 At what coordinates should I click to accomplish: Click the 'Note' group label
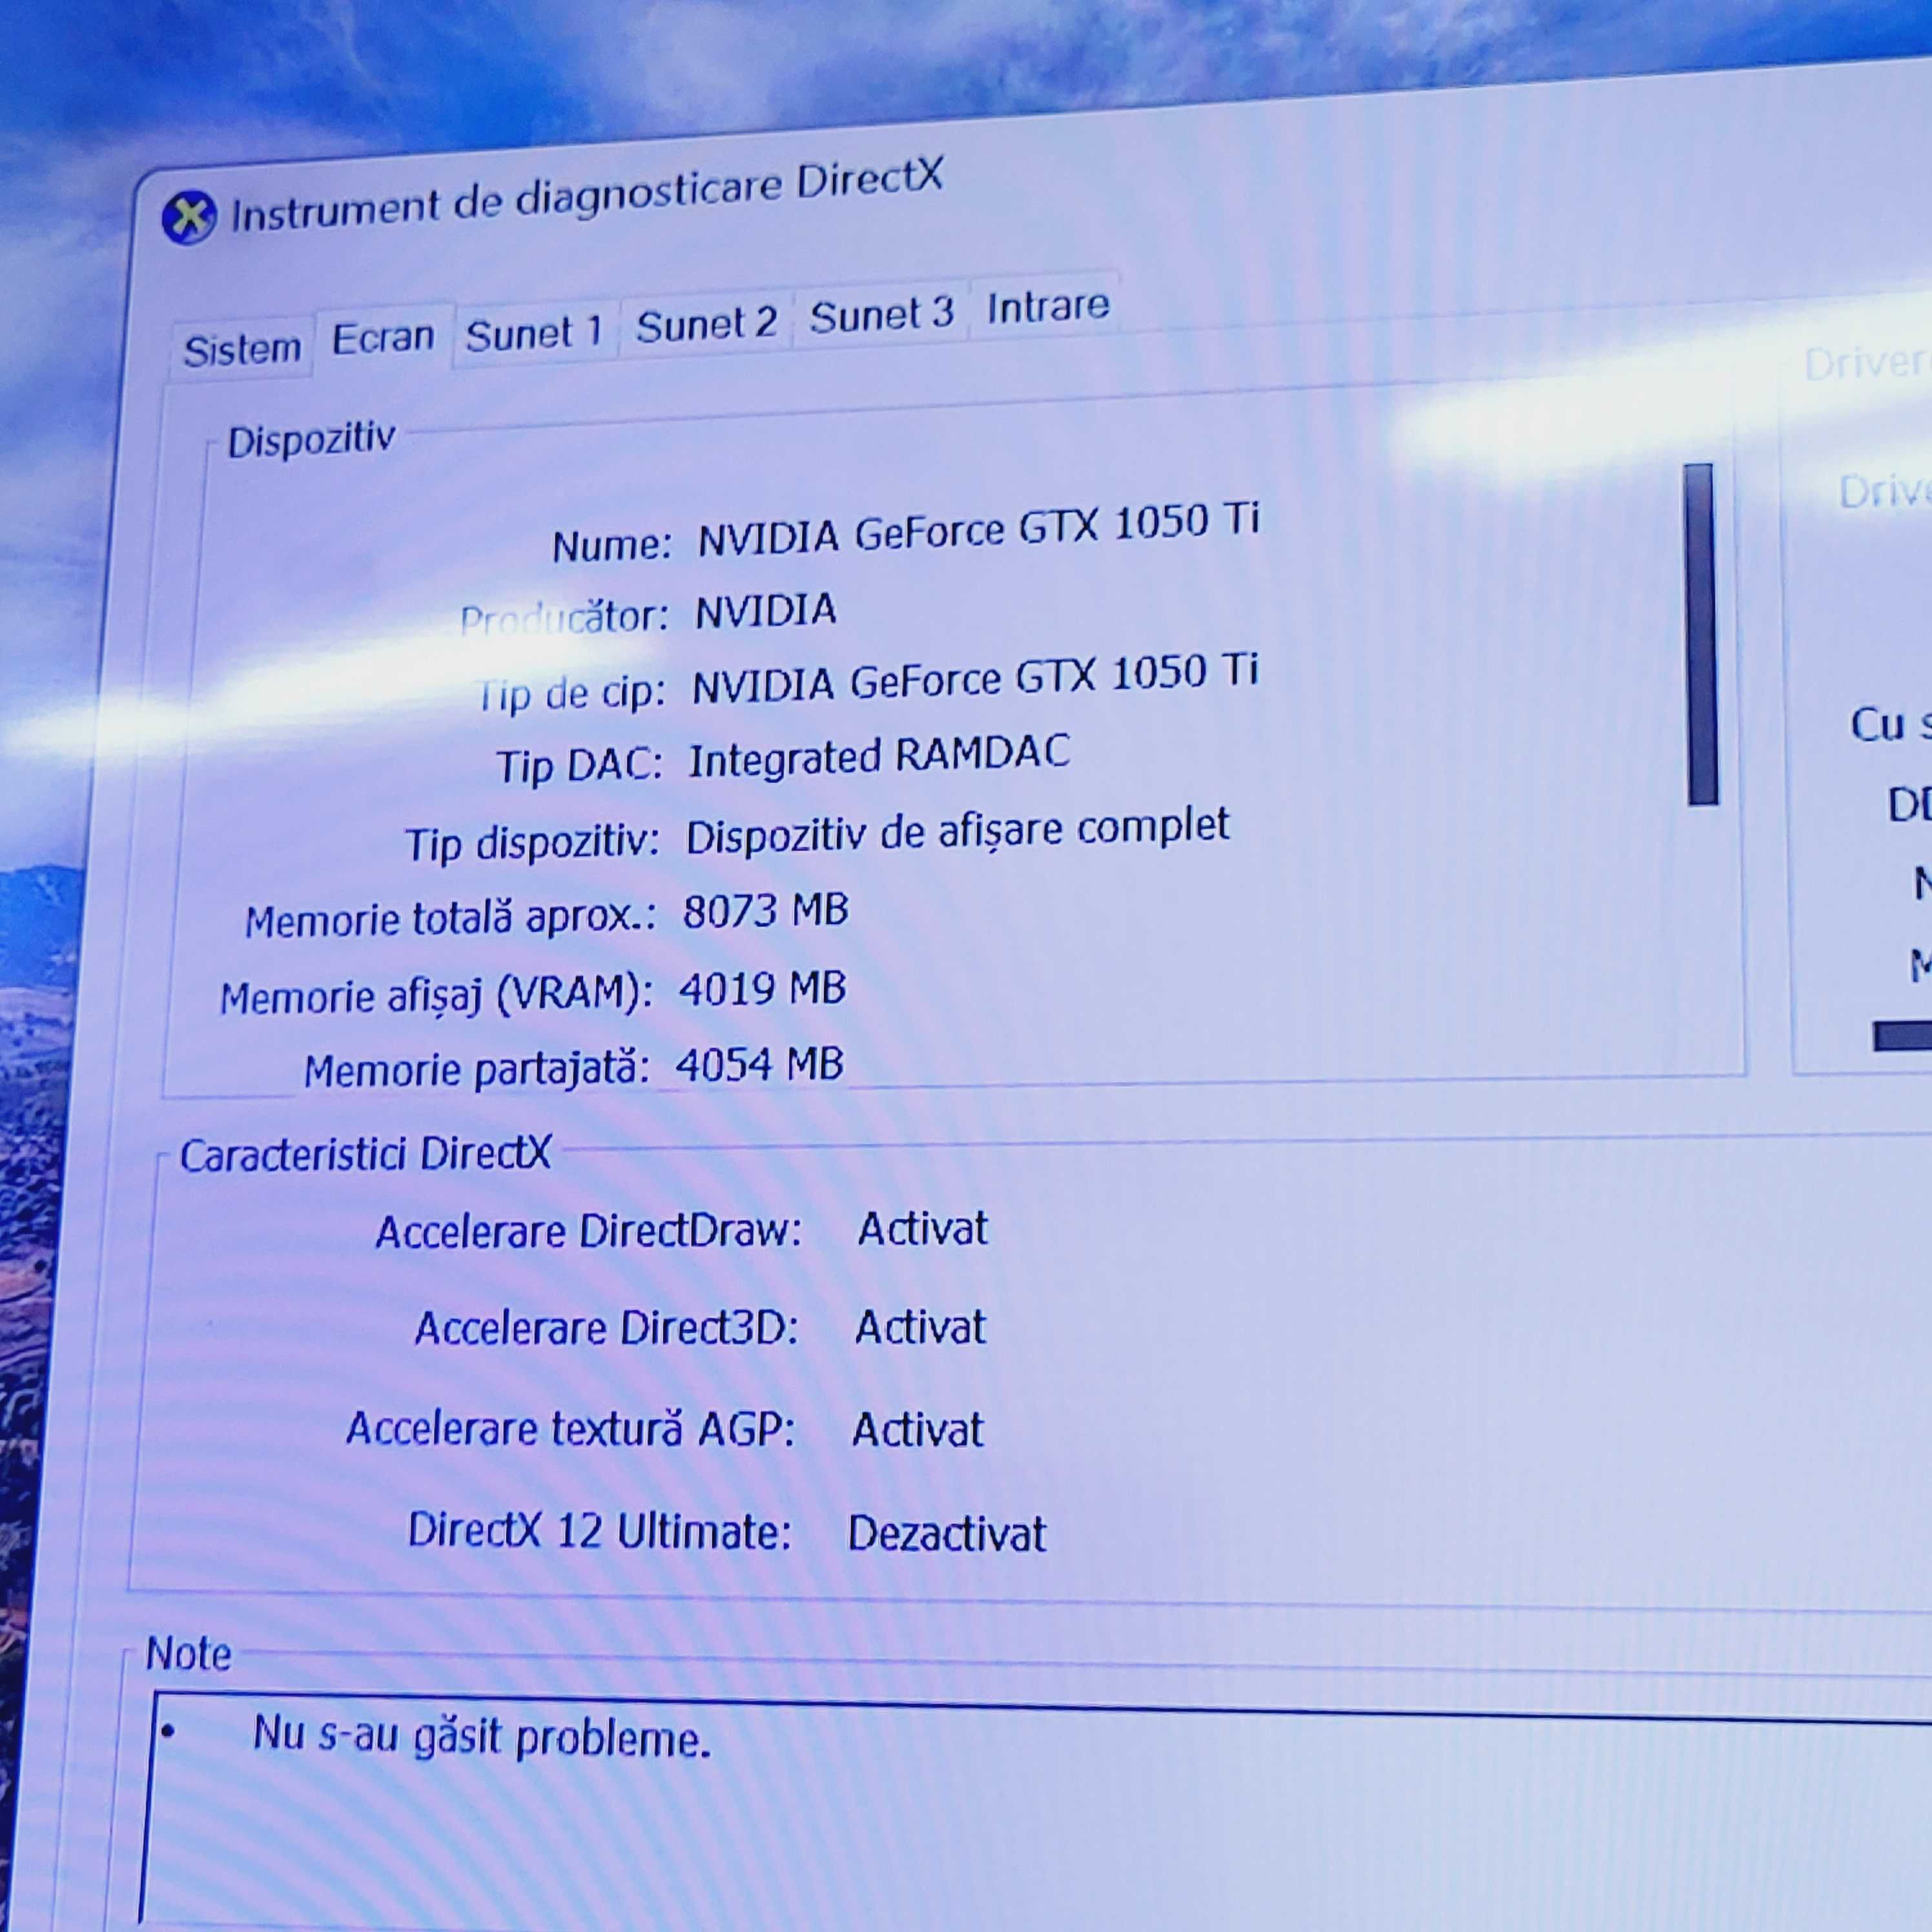[188, 1654]
